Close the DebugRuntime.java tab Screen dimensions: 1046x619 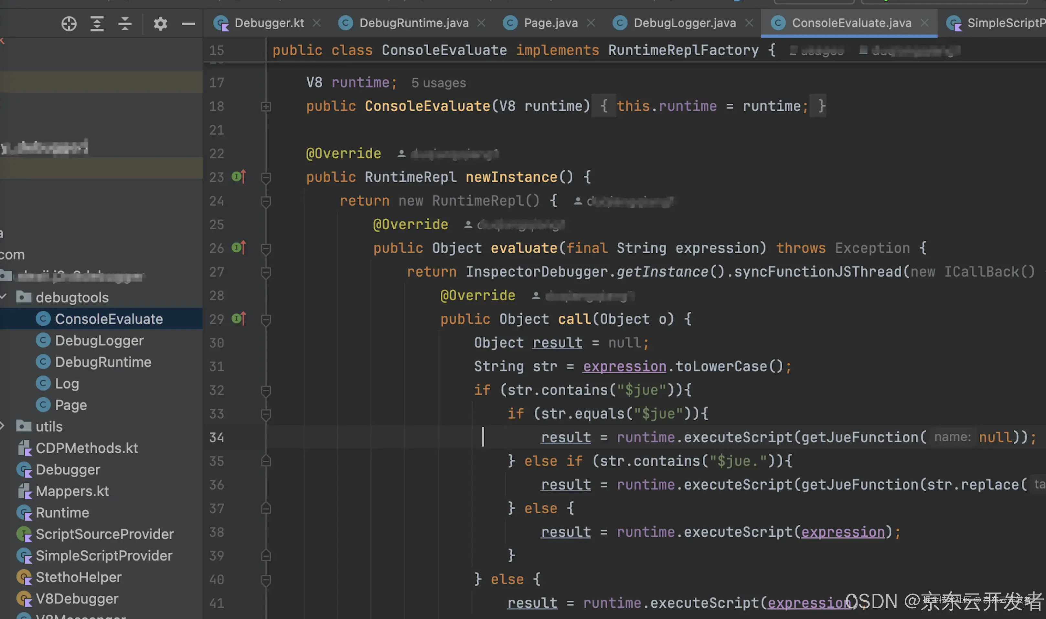coord(481,23)
